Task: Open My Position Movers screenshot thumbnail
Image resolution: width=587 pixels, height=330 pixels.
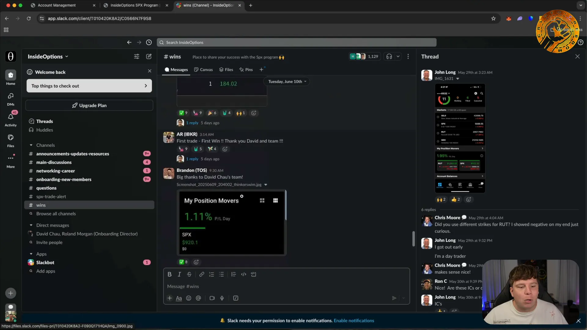Action: [231, 222]
